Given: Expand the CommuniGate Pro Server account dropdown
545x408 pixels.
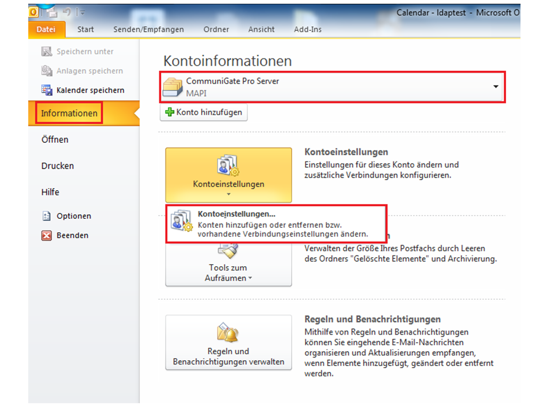Looking at the screenshot, I should [x=496, y=87].
